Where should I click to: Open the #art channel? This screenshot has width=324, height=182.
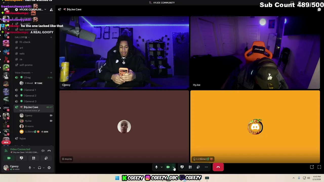coord(33,48)
